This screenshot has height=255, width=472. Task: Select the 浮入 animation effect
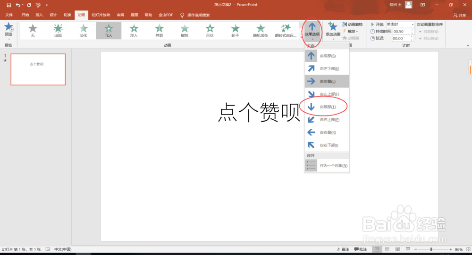pyautogui.click(x=134, y=30)
